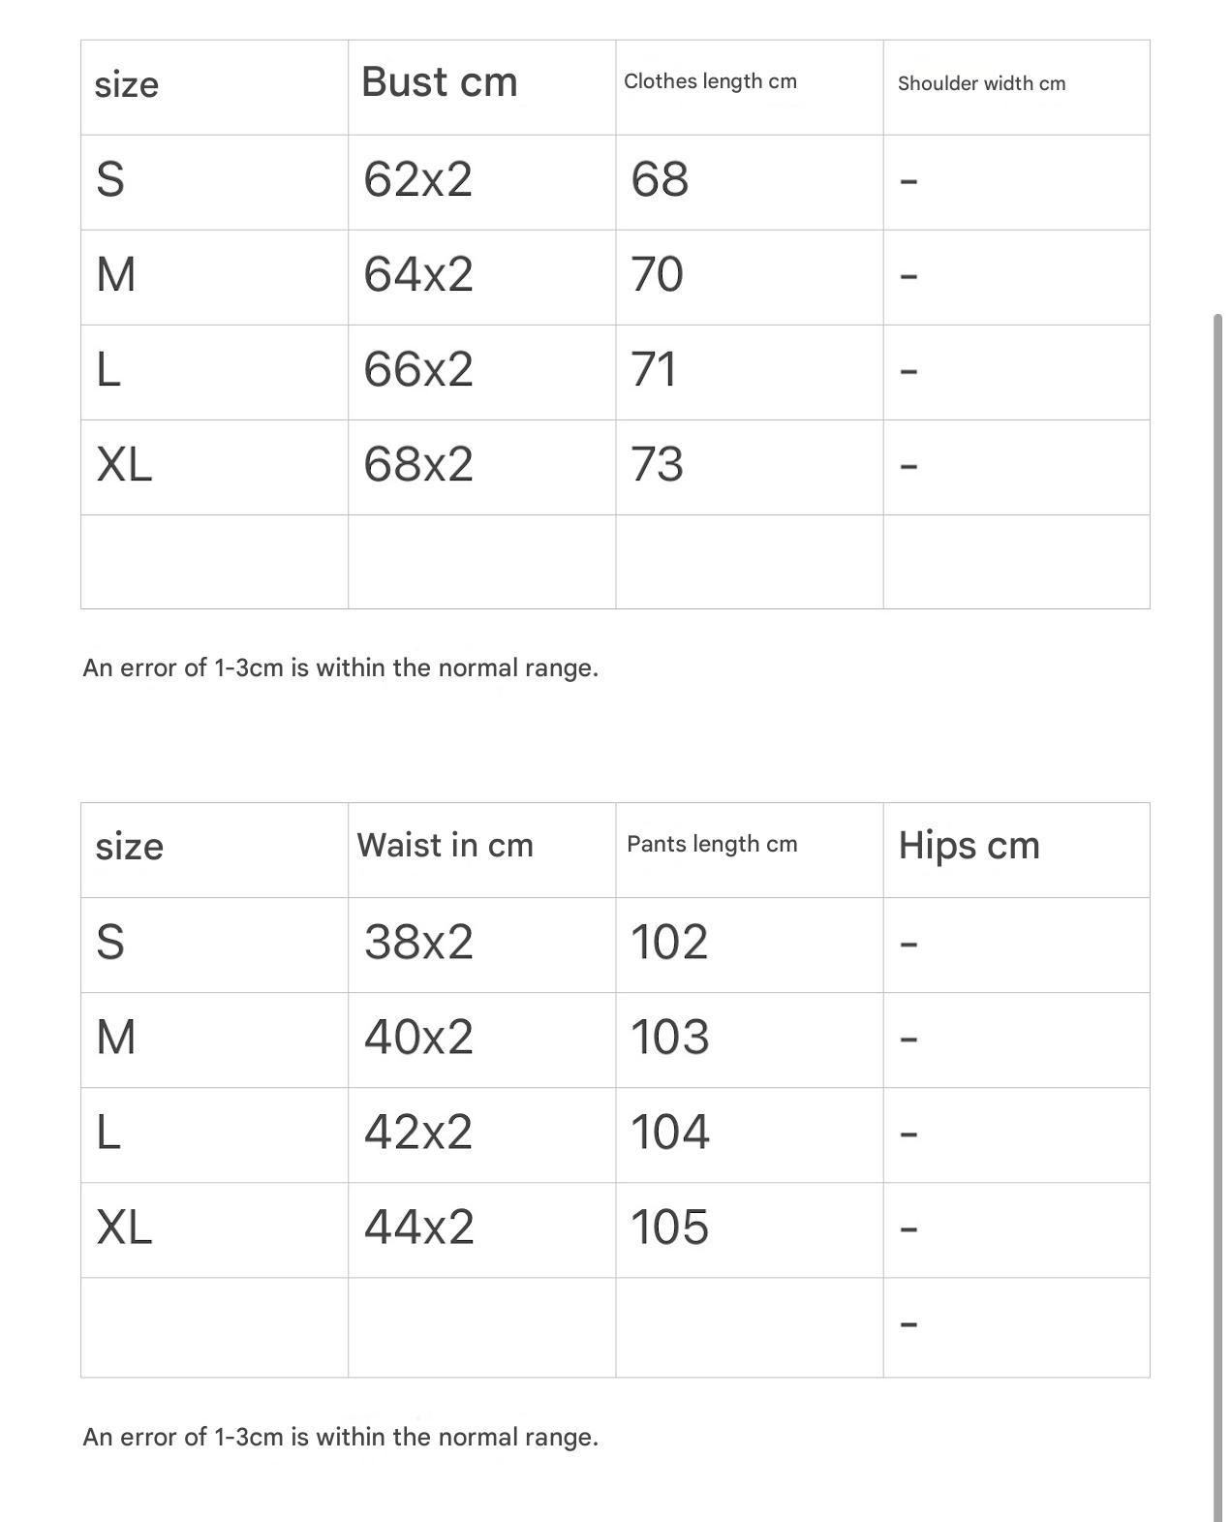Click the 68x2 bust value for XL
Screen dimensions: 1231x1522
pyautogui.click(x=418, y=465)
